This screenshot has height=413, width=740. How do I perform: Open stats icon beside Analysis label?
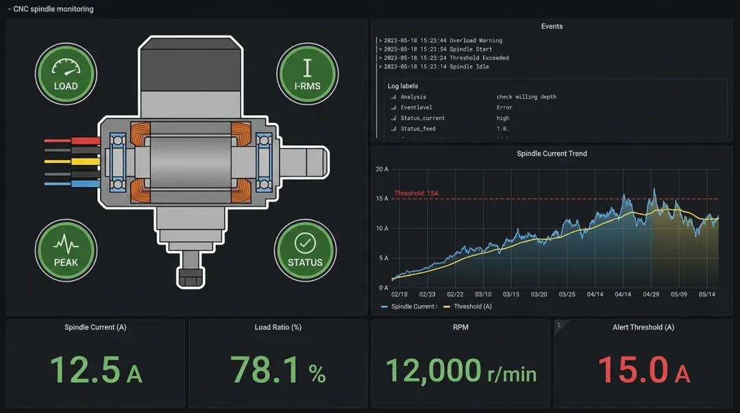[x=393, y=97]
